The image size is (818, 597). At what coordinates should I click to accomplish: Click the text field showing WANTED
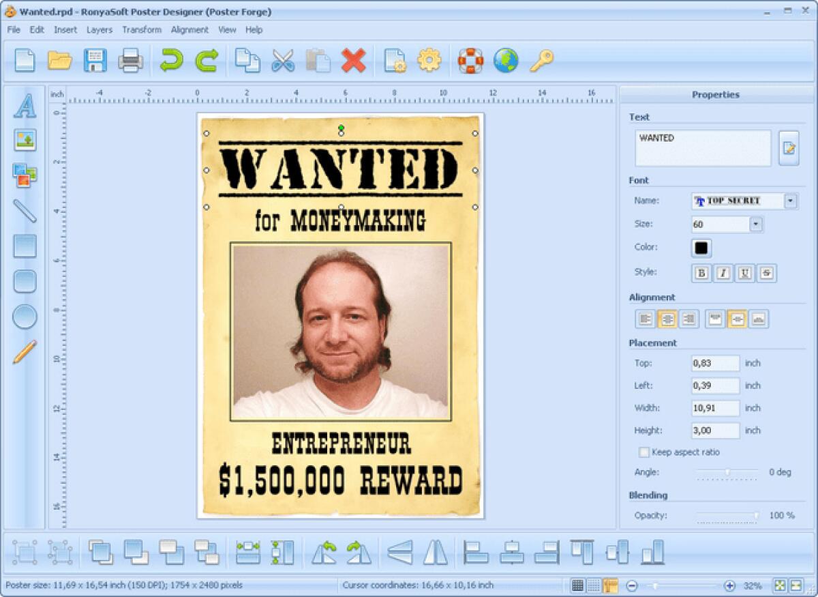702,148
